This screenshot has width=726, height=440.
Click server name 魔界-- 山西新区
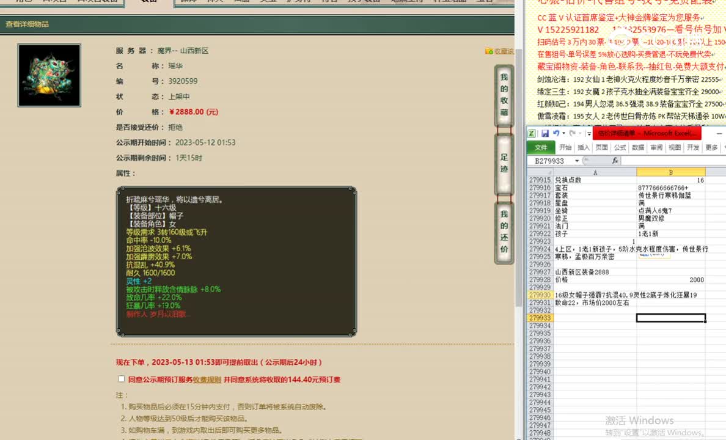coord(183,51)
